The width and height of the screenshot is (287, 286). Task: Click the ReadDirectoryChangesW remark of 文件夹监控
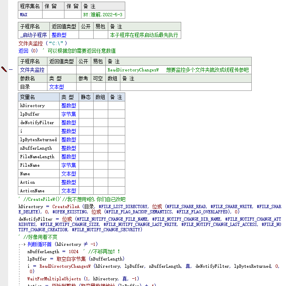(x=133, y=70)
